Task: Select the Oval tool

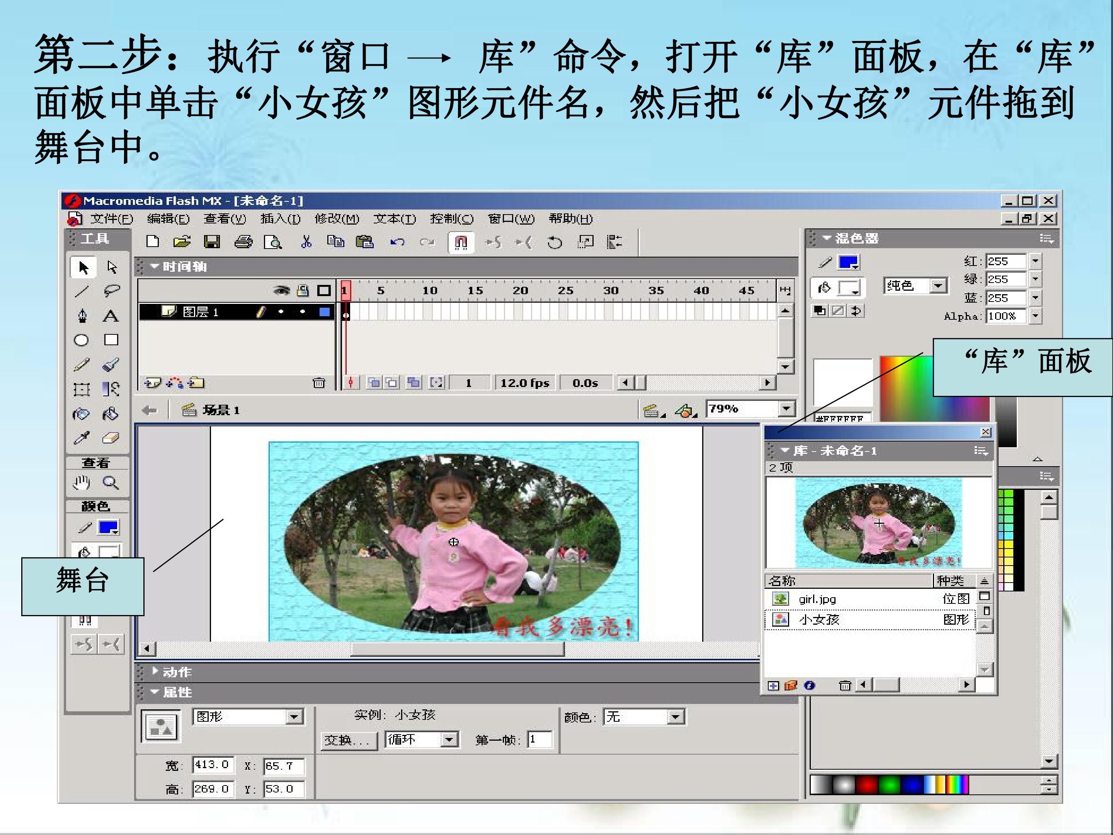Action: 82,340
